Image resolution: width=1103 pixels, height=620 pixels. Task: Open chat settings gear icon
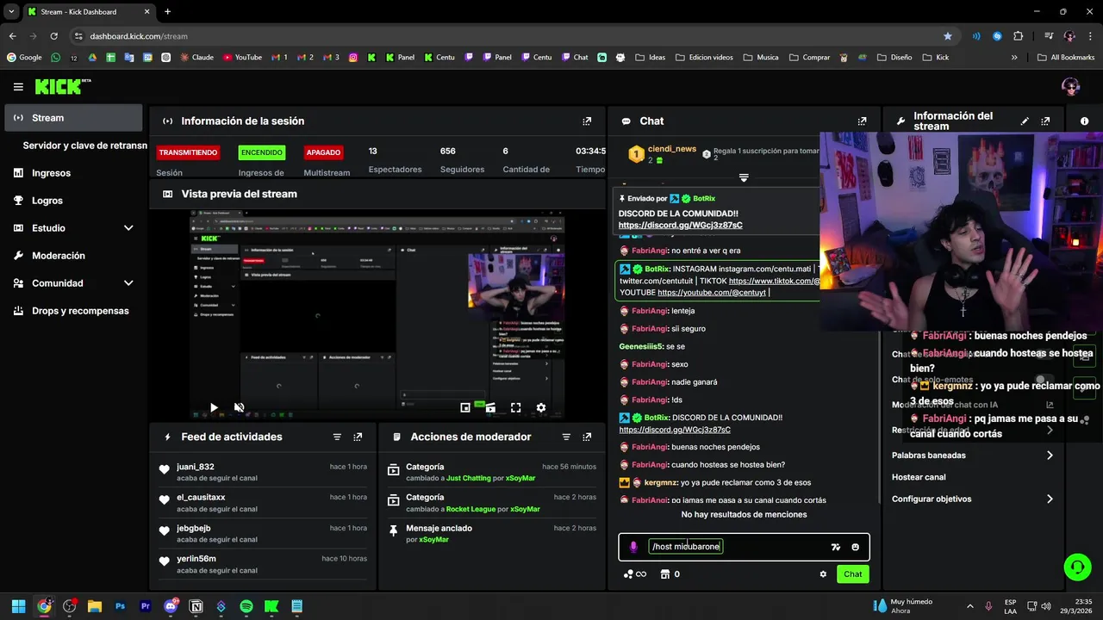[823, 574]
